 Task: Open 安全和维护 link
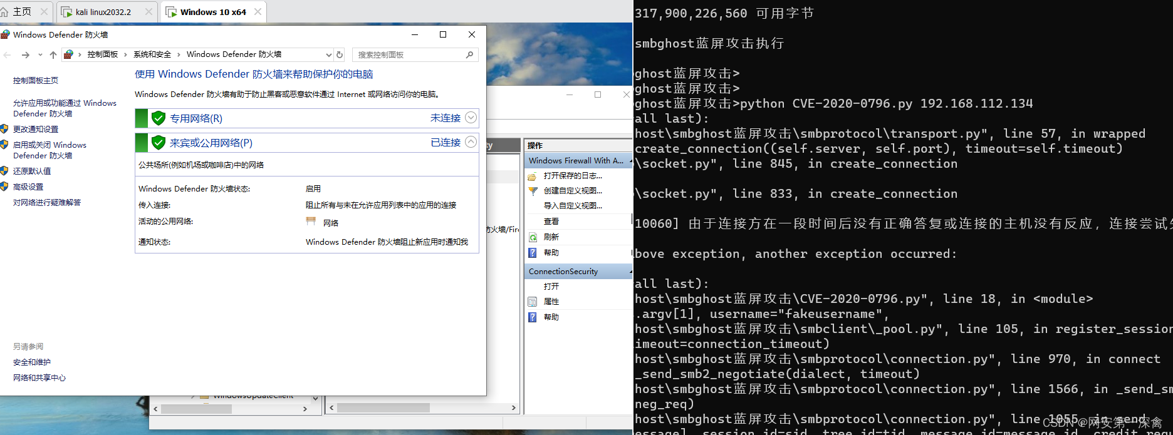pos(32,362)
